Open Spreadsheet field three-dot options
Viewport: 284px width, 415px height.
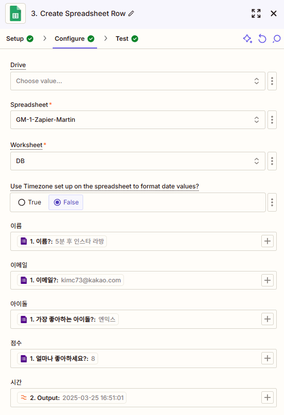click(x=272, y=120)
